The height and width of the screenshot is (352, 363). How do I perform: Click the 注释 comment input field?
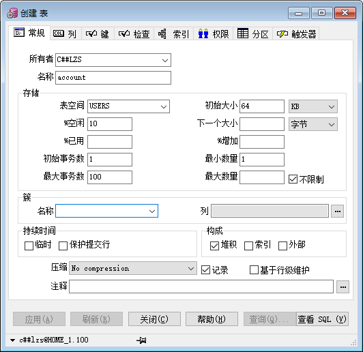[201, 287]
